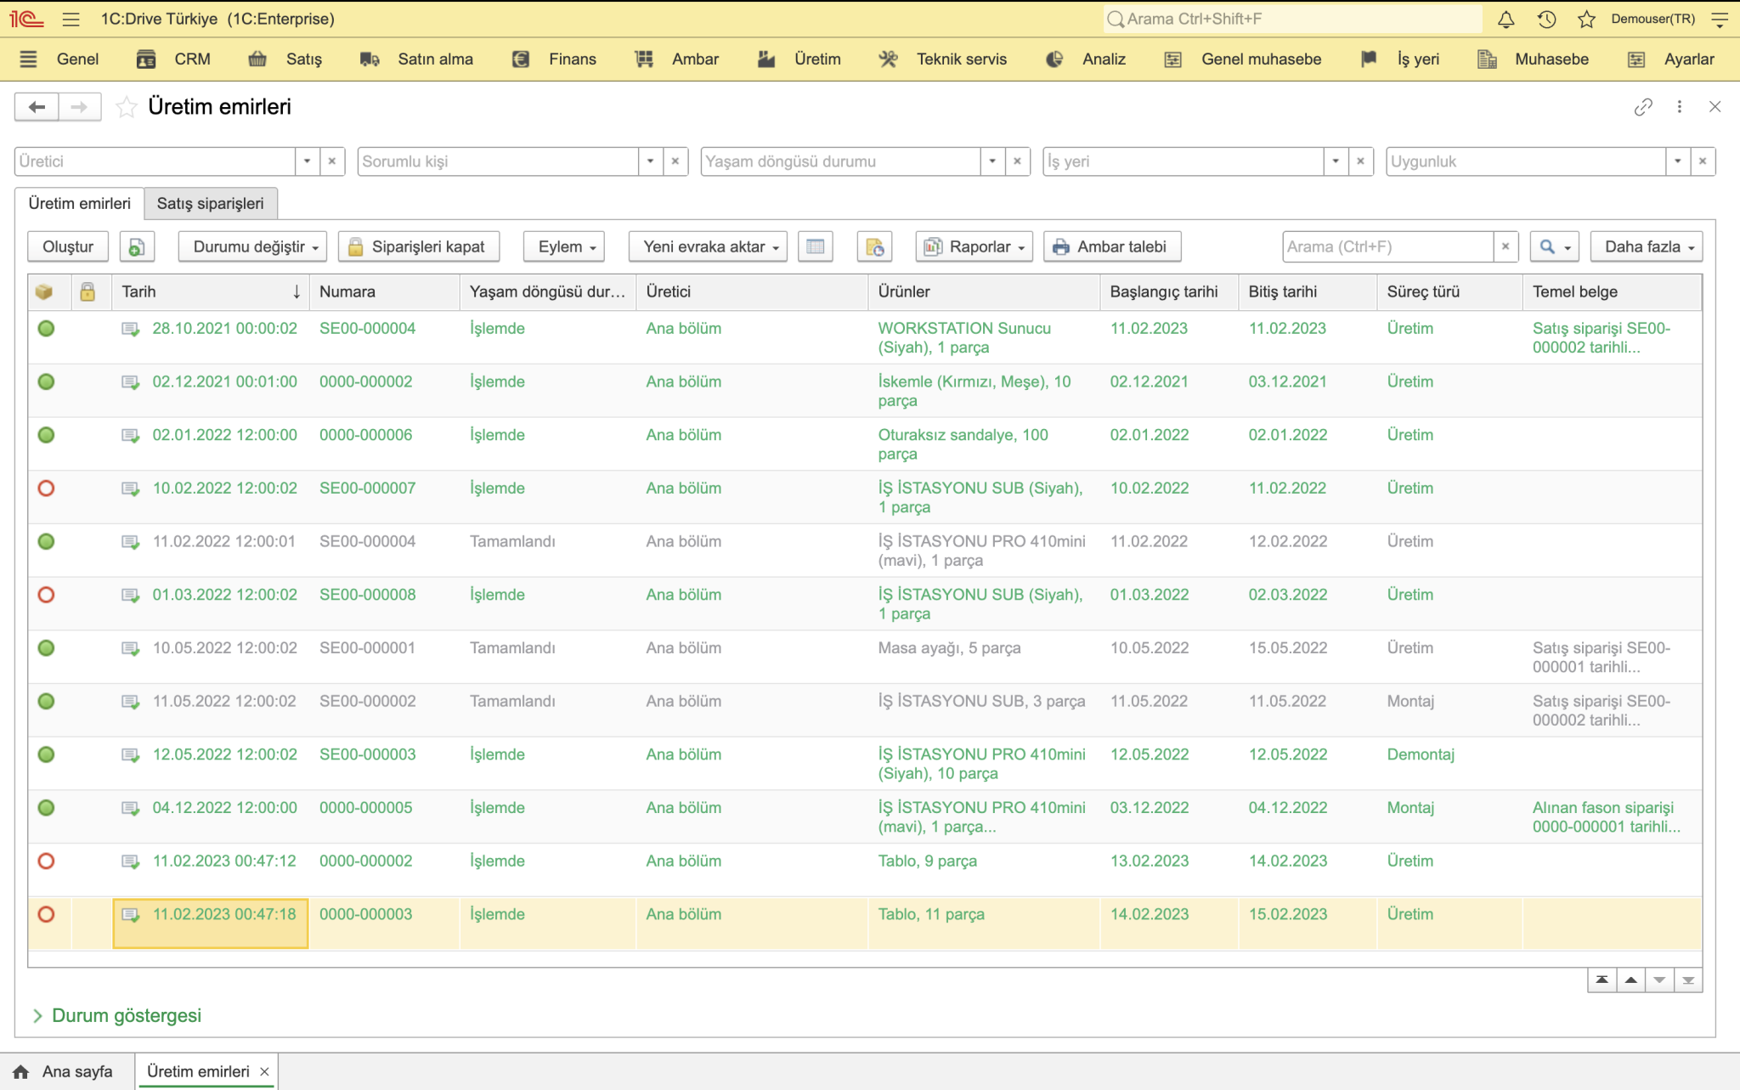Image resolution: width=1740 pixels, height=1090 pixels.
Task: Click the copy document icon next to Oluştur
Action: (136, 246)
